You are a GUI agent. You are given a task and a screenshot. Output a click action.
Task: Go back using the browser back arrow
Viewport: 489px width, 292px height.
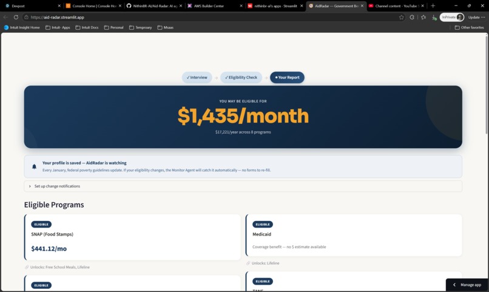(5, 17)
